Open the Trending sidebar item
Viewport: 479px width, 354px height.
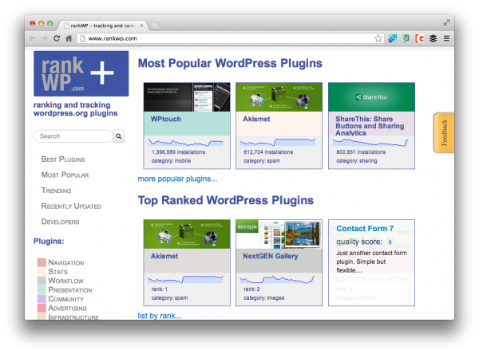(56, 191)
